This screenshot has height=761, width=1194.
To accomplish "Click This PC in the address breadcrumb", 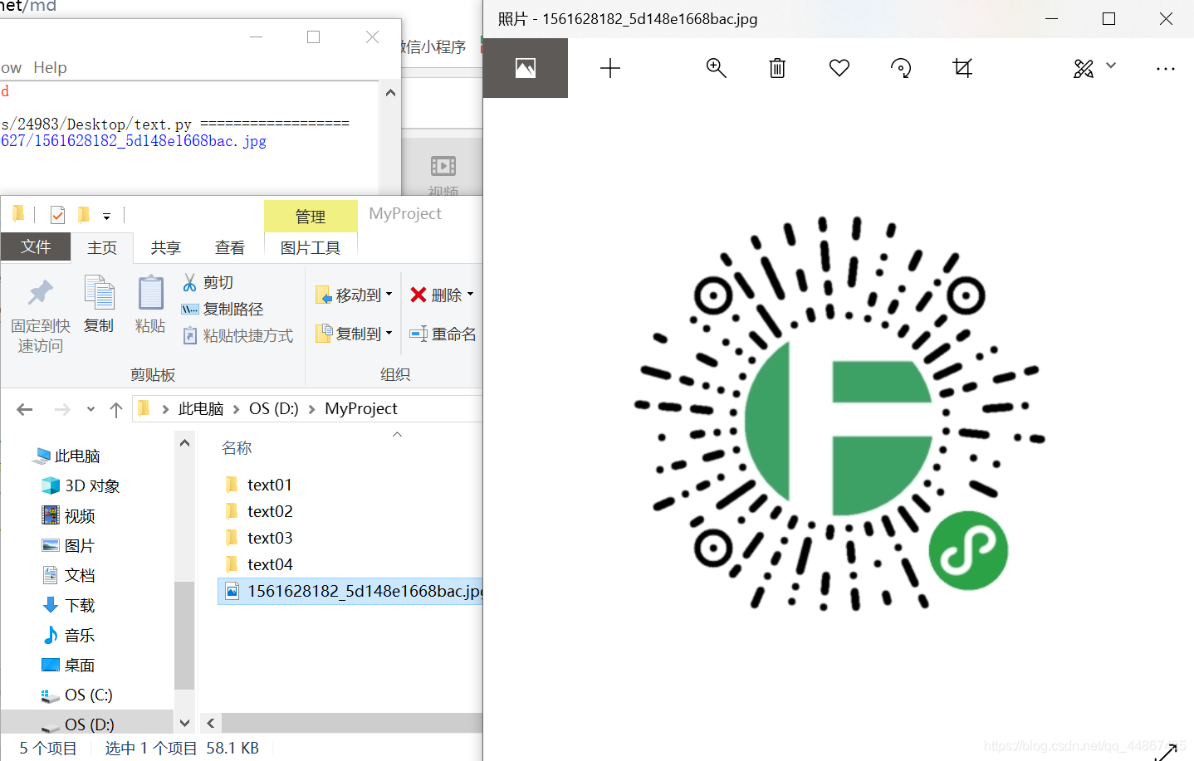I will [201, 408].
